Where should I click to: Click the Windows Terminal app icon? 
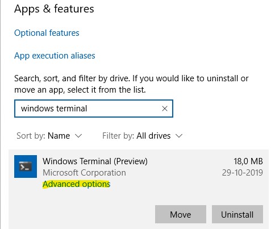click(26, 166)
